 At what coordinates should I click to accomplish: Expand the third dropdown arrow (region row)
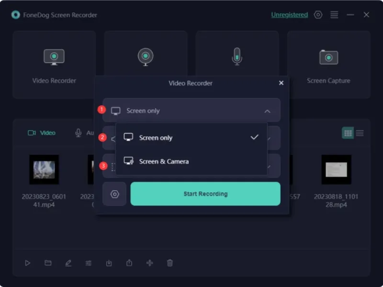269,166
